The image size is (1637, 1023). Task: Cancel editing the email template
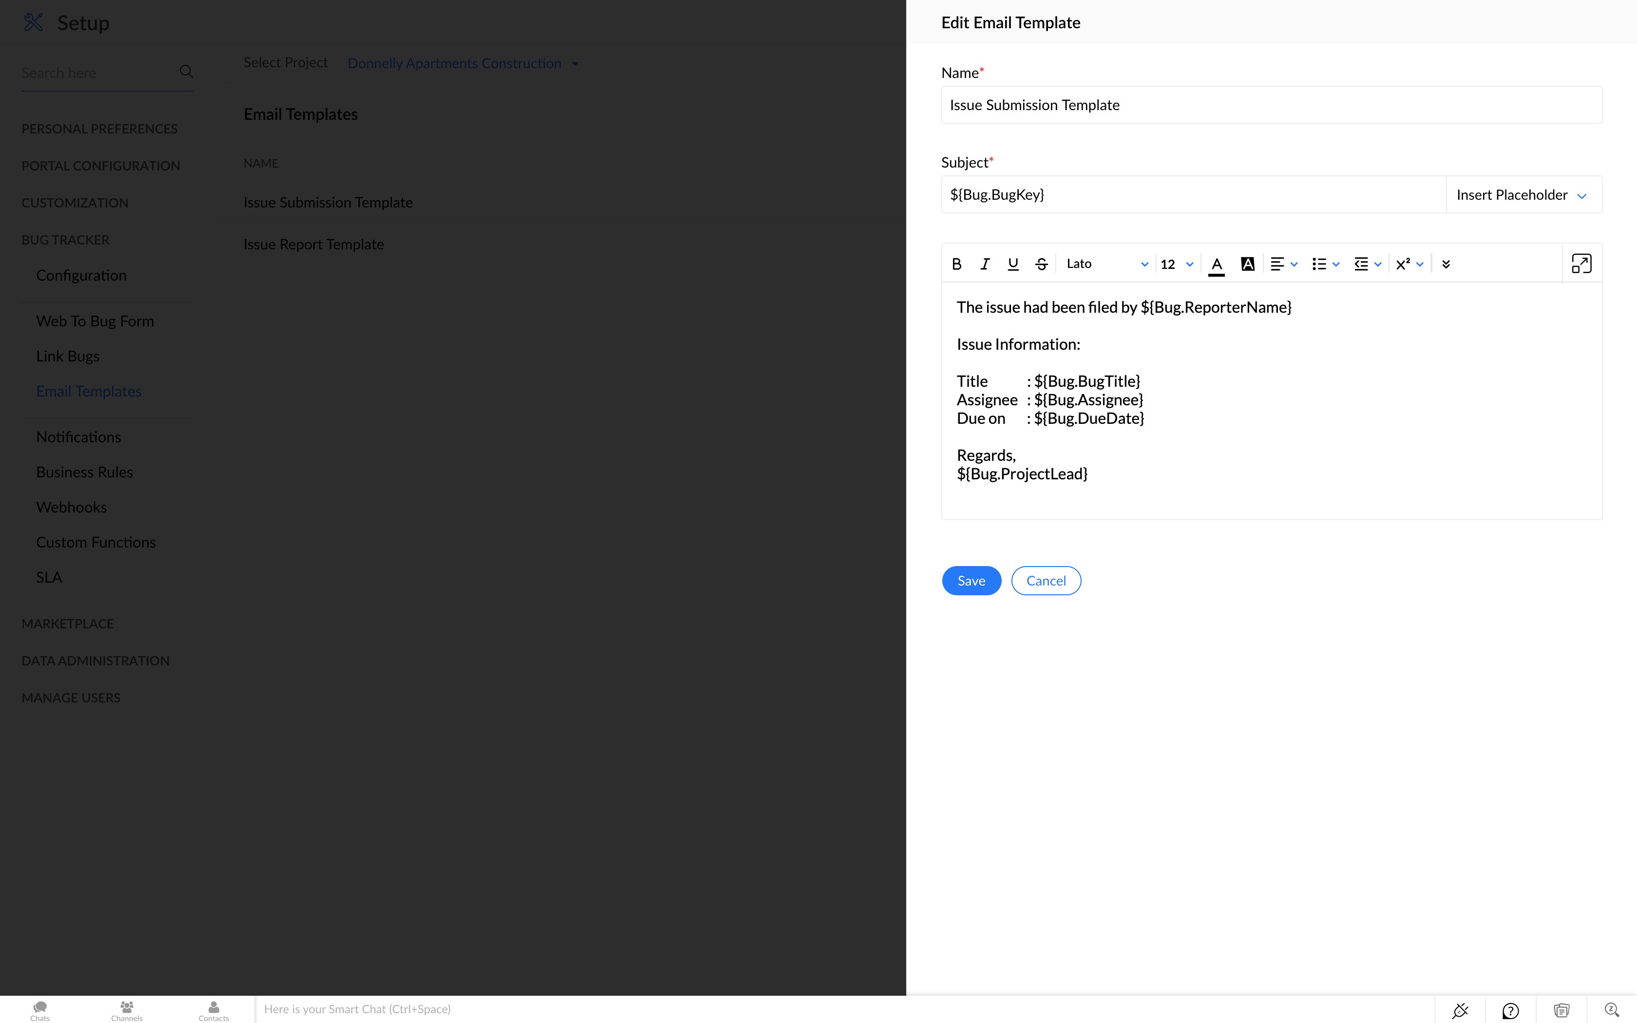point(1046,581)
